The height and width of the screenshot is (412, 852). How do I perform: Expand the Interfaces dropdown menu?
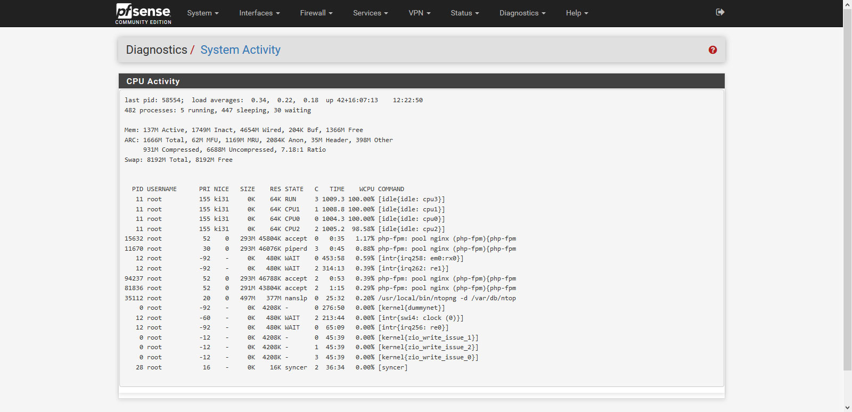(259, 13)
